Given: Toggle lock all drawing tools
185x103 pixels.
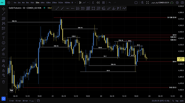Looking at the screenshot, I should [3, 71].
